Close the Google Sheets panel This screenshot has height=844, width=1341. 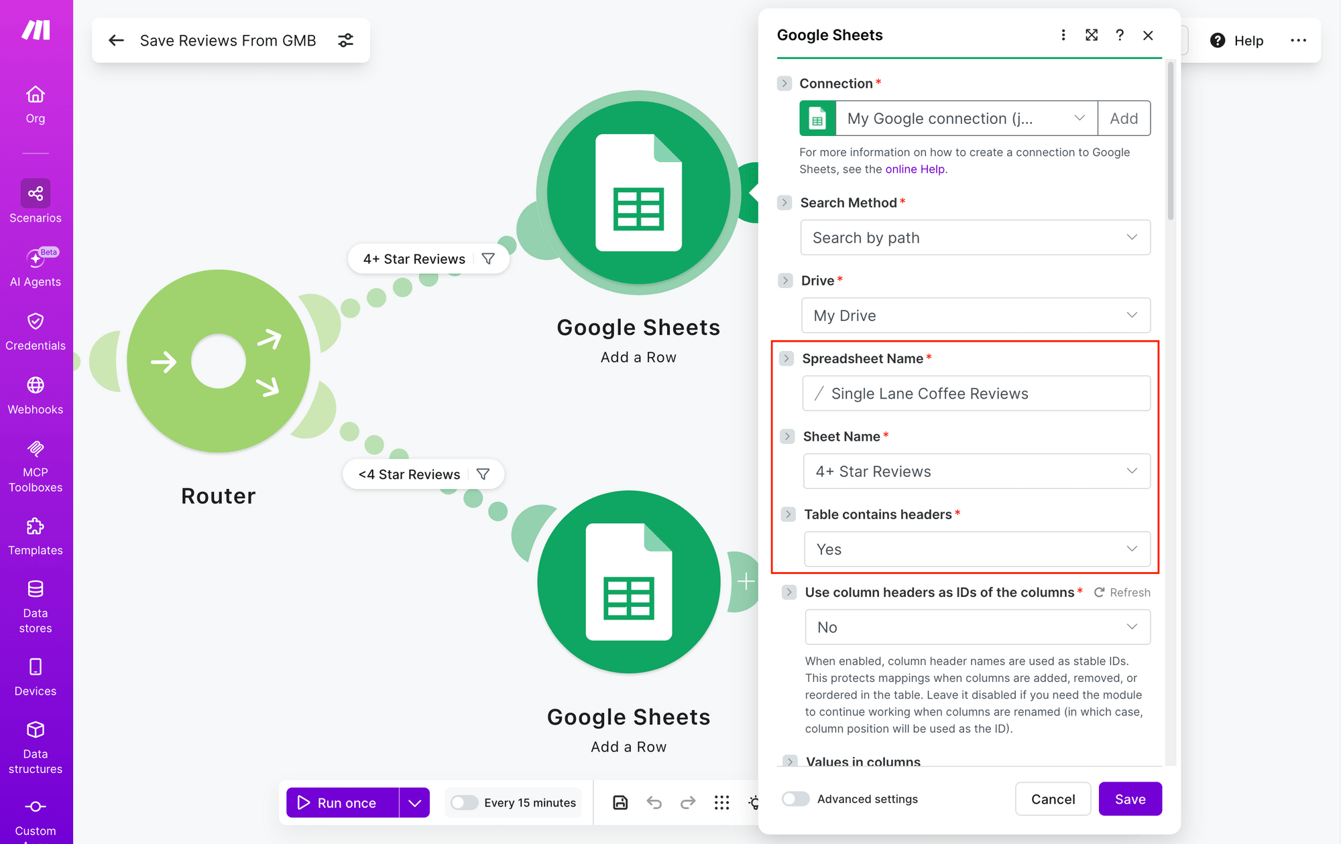pos(1148,35)
